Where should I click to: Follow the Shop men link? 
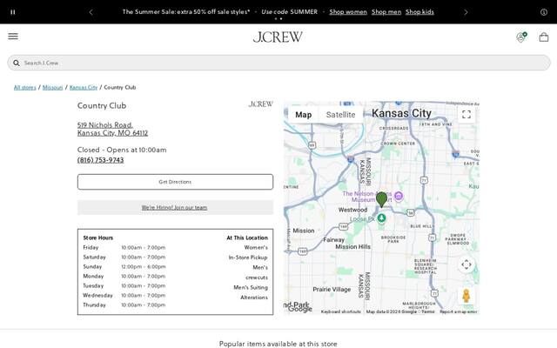(386, 11)
